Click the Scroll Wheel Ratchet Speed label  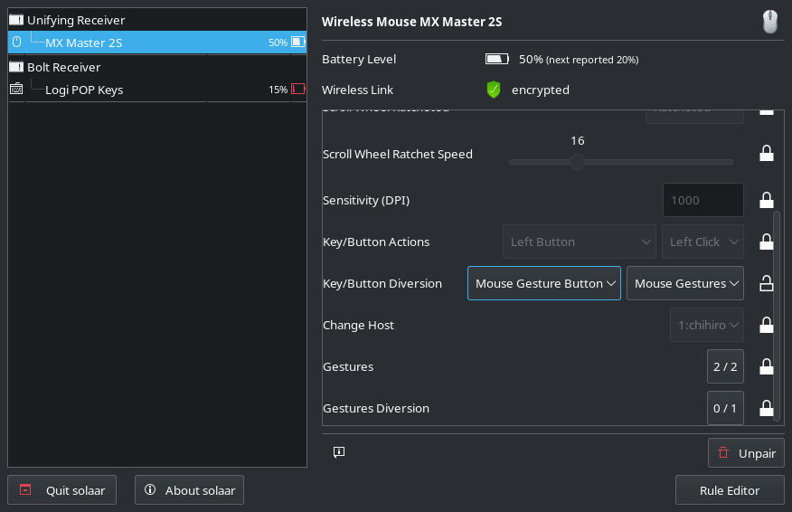tap(398, 154)
